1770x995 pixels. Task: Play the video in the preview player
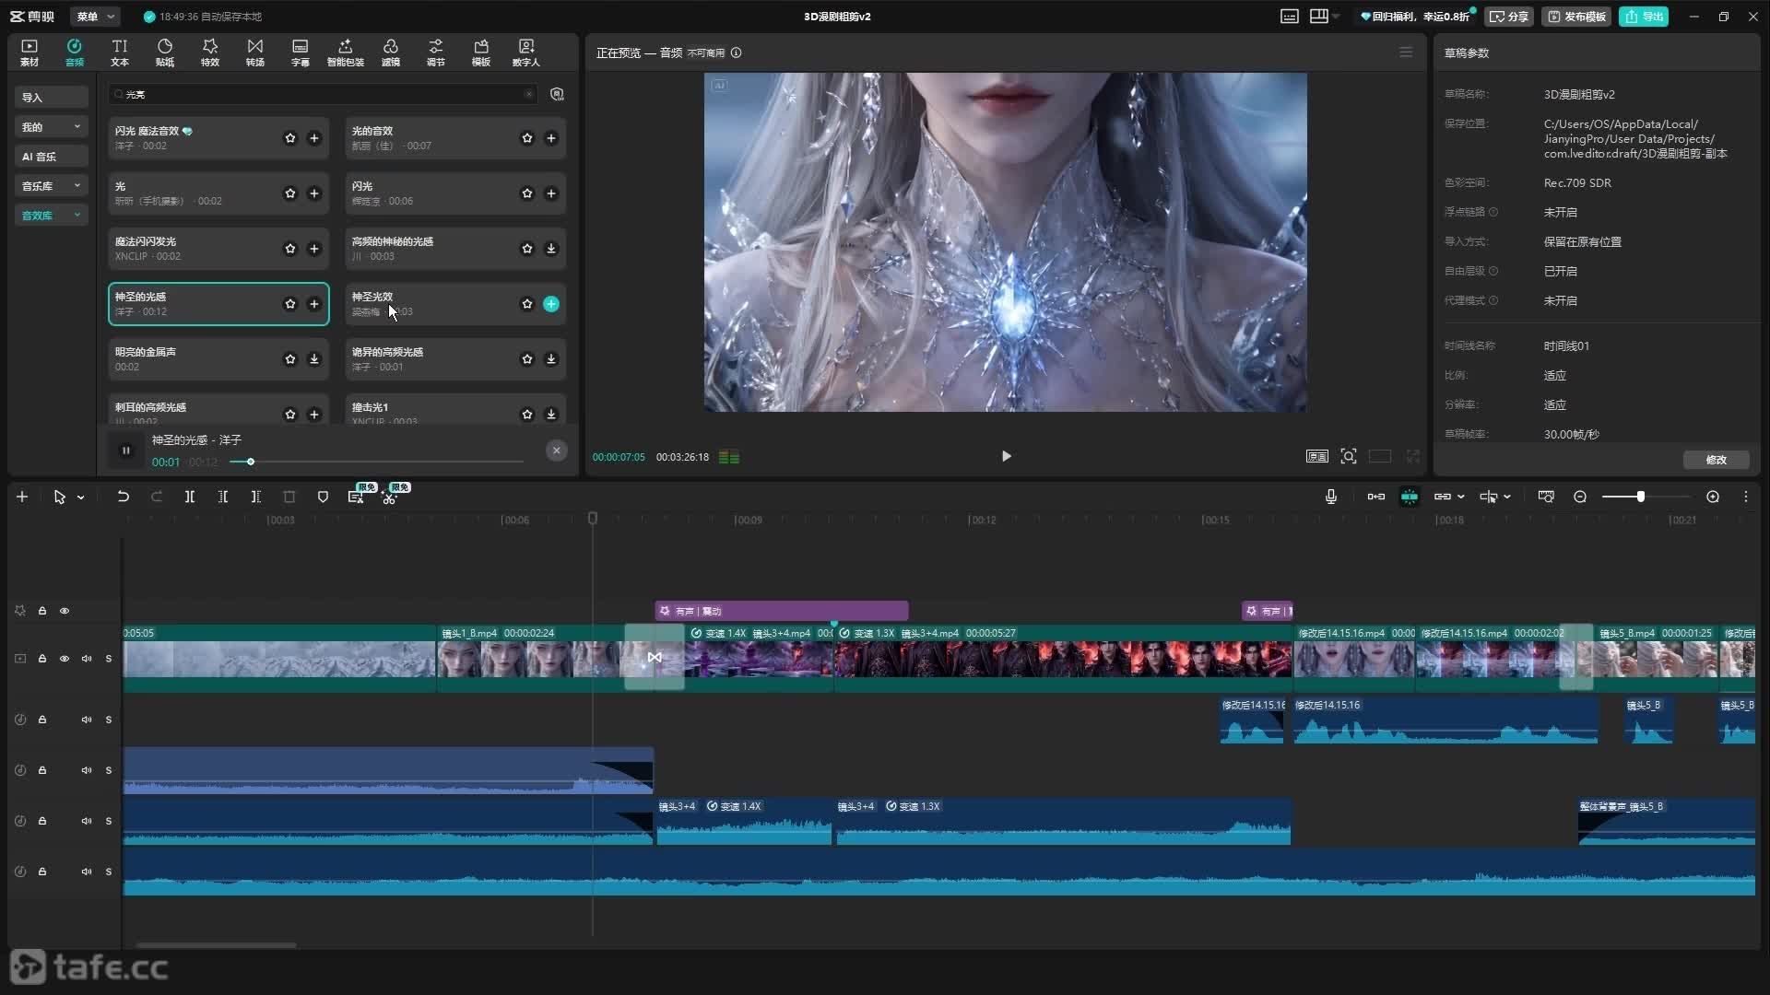point(1006,456)
